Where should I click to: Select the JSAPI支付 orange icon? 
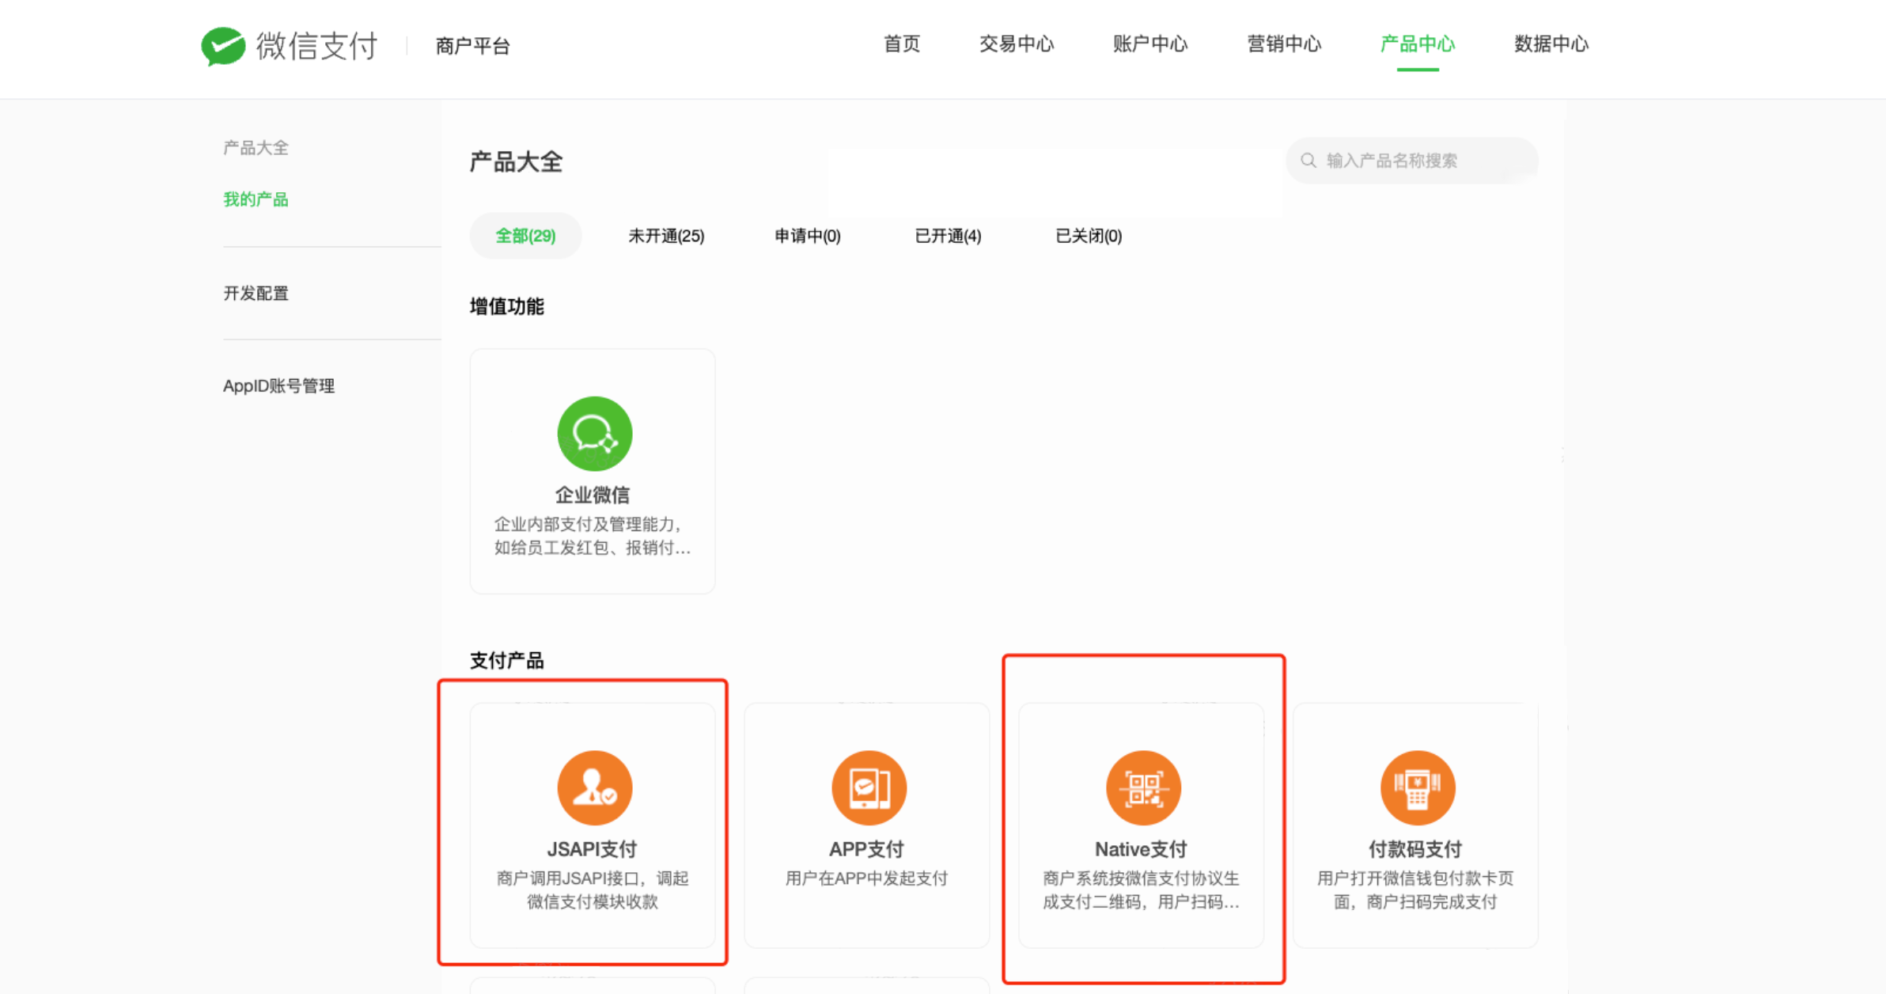point(594,787)
